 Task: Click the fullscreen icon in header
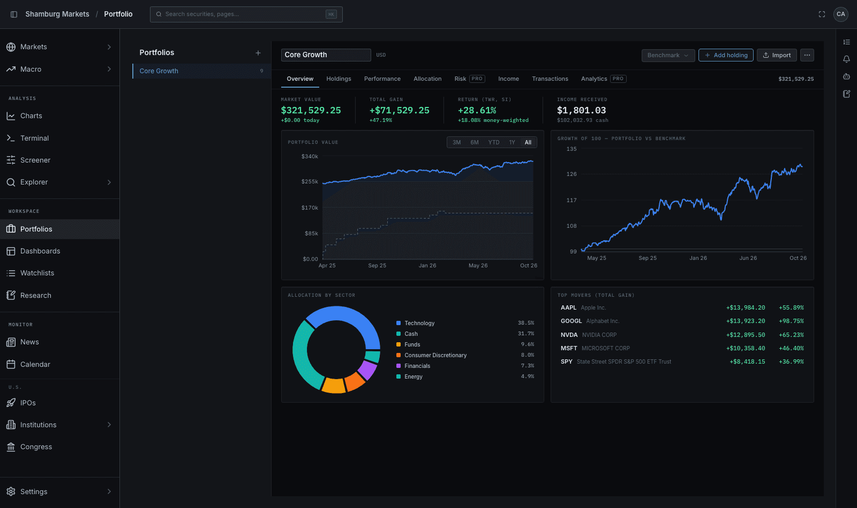pyautogui.click(x=822, y=14)
